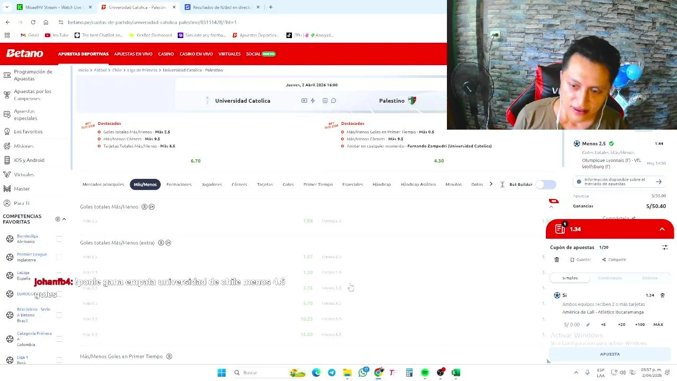677x381 pixels.
Task: Add competition with plus icon in Competencias Favoritas
Action: [58, 219]
